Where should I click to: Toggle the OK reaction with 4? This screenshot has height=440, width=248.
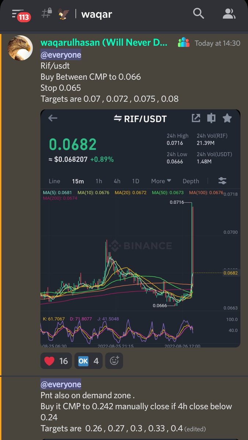point(88,361)
